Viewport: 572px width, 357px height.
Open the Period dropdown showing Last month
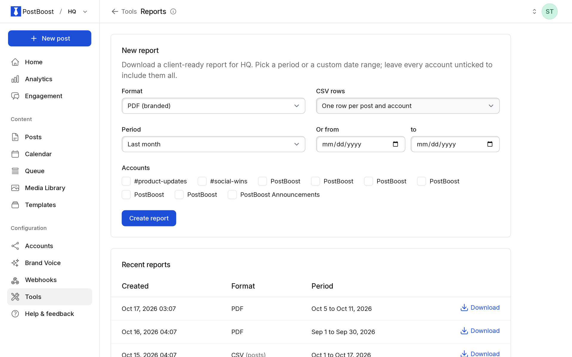click(213, 144)
